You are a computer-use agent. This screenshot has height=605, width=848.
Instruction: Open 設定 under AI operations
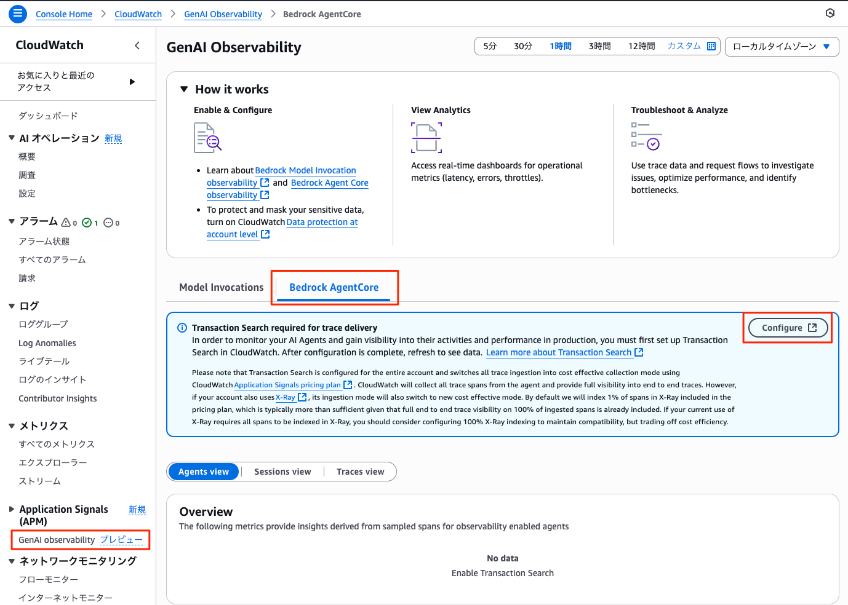tap(27, 194)
